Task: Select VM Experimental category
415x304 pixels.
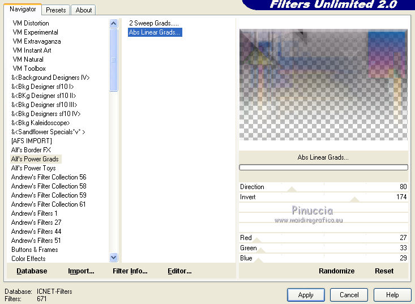Action: click(x=35, y=32)
